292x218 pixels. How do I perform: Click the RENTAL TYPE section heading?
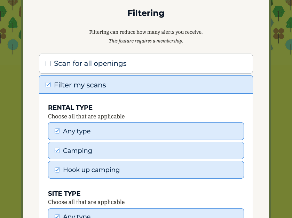coord(70,108)
